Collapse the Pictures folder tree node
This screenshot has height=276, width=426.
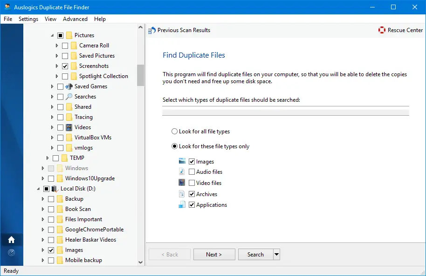point(52,35)
